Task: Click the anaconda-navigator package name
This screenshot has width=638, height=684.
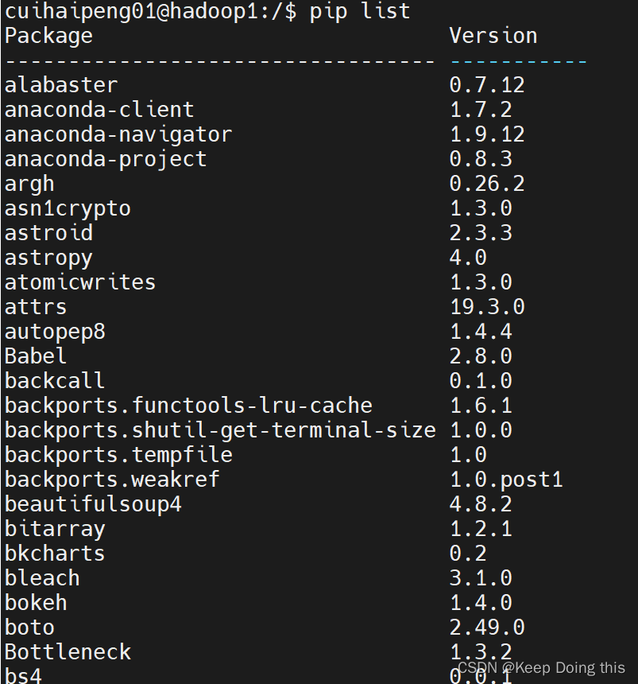Action: [118, 134]
